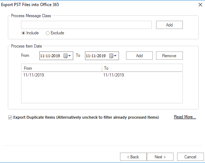Remove the selected date range
This screenshot has width=205, height=163.
[x=169, y=56]
